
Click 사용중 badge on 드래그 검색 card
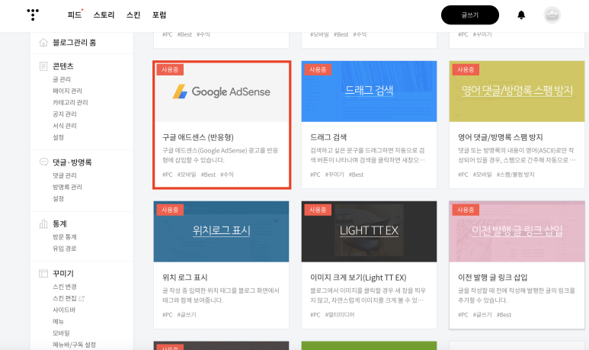[318, 69]
